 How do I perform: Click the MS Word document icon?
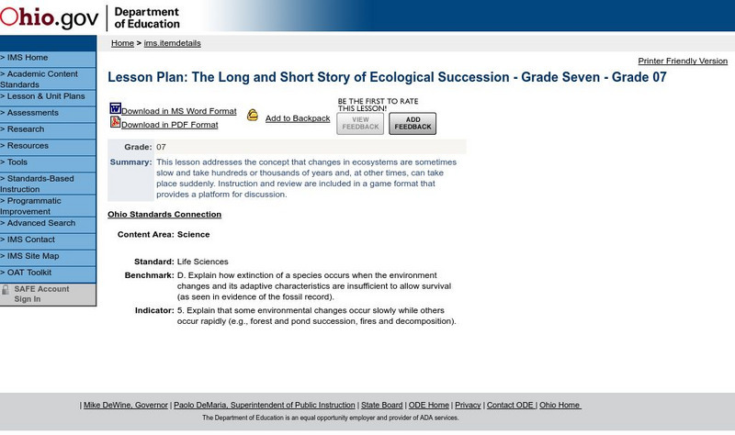coord(115,108)
